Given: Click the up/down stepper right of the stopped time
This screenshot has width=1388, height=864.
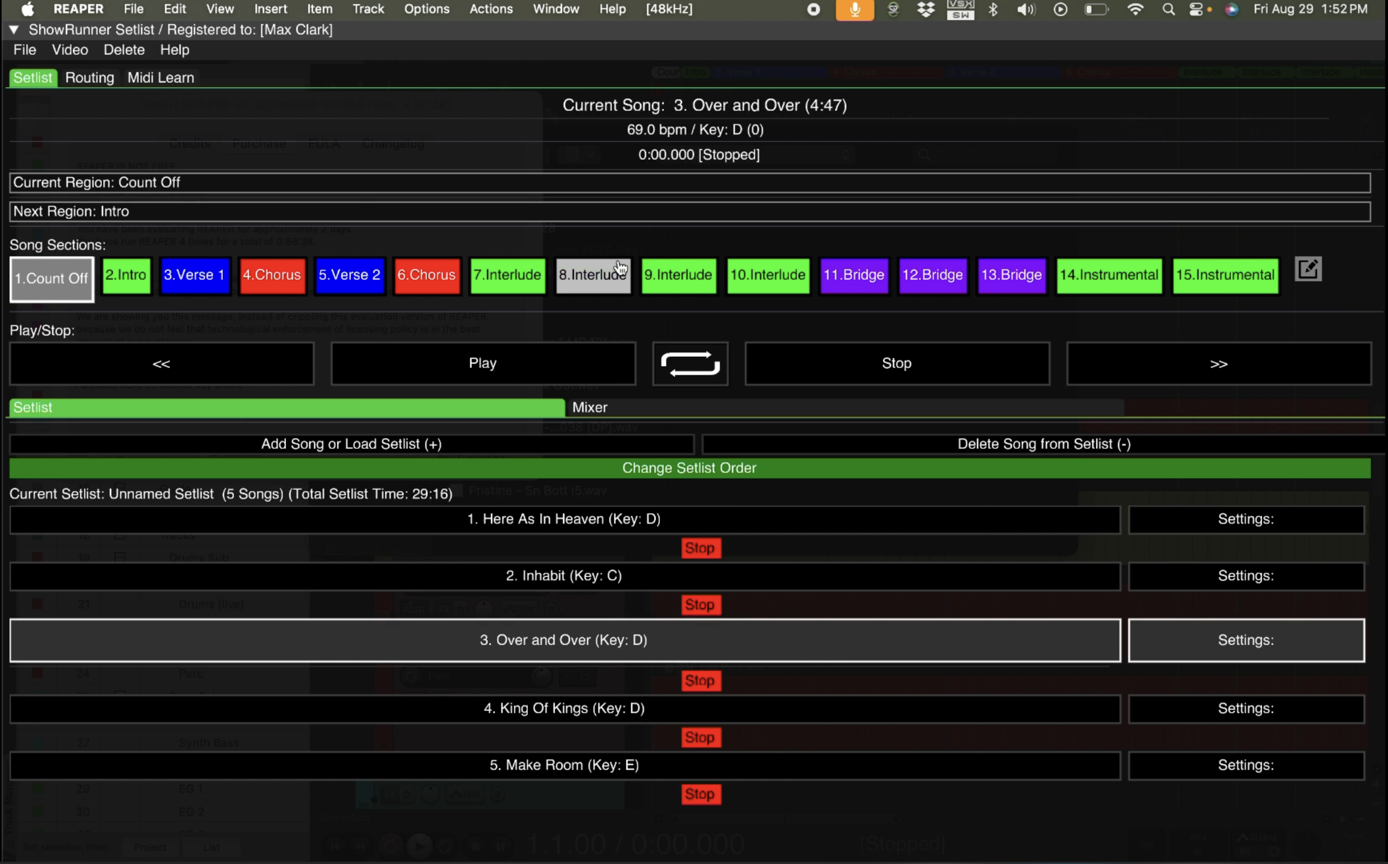Looking at the screenshot, I should tap(845, 155).
